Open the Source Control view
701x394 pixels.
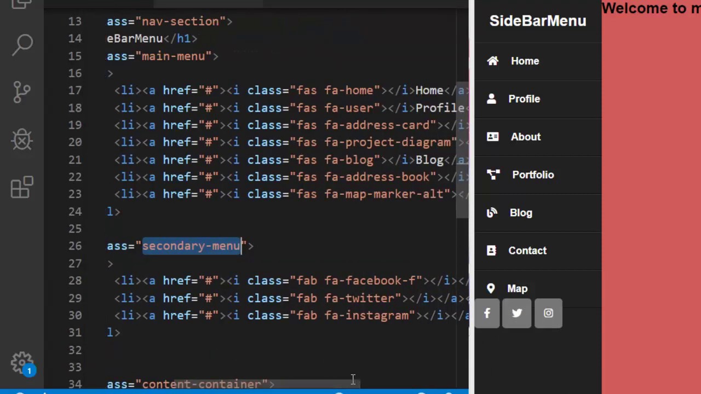(x=22, y=92)
